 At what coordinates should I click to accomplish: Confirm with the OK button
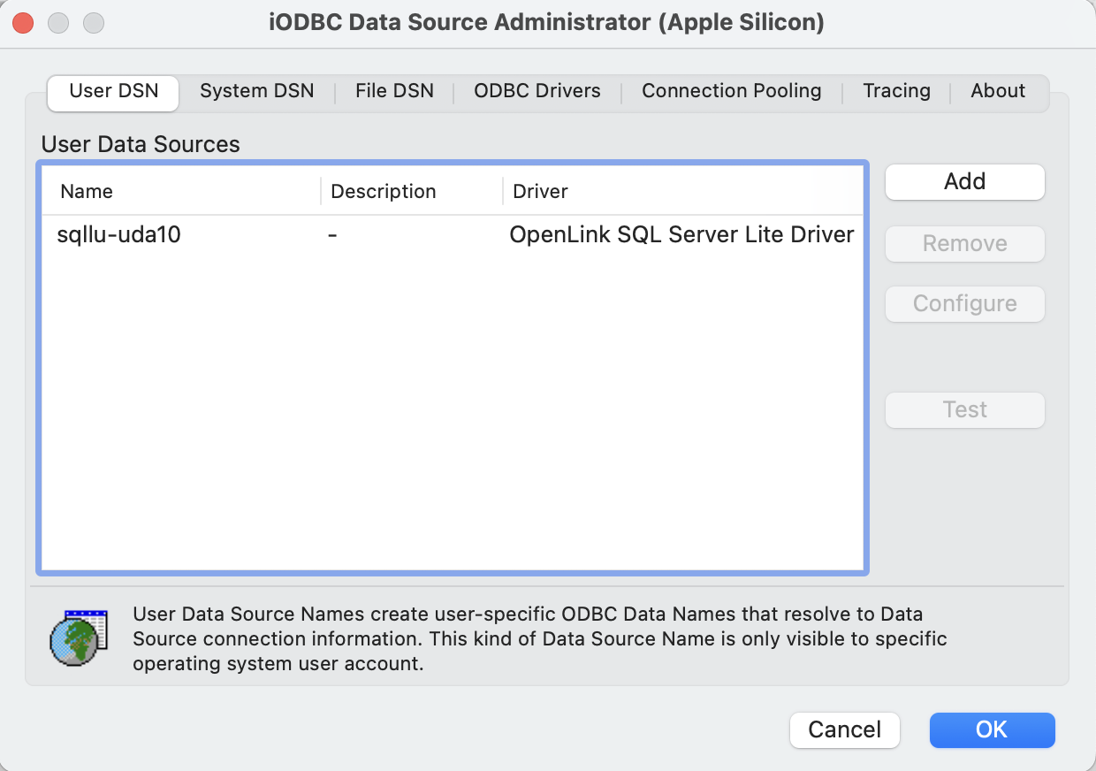992,730
